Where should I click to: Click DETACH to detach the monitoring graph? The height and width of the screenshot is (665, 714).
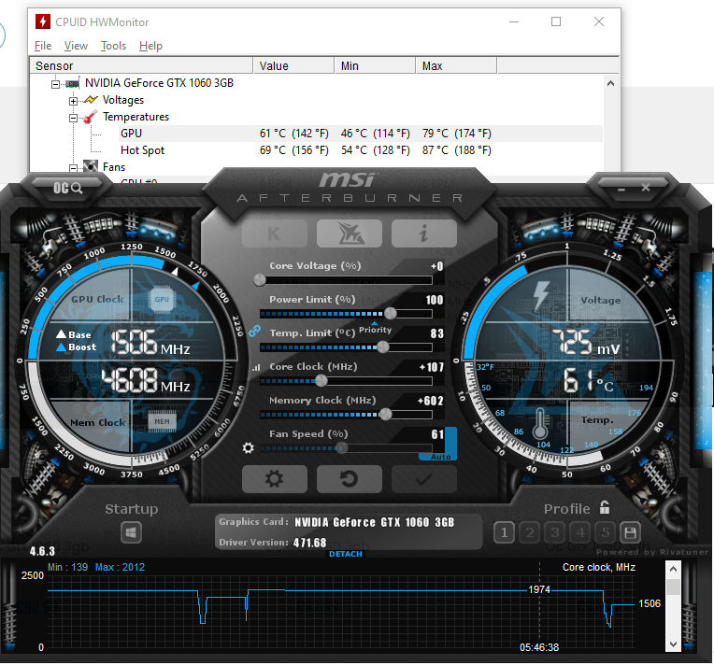(346, 554)
